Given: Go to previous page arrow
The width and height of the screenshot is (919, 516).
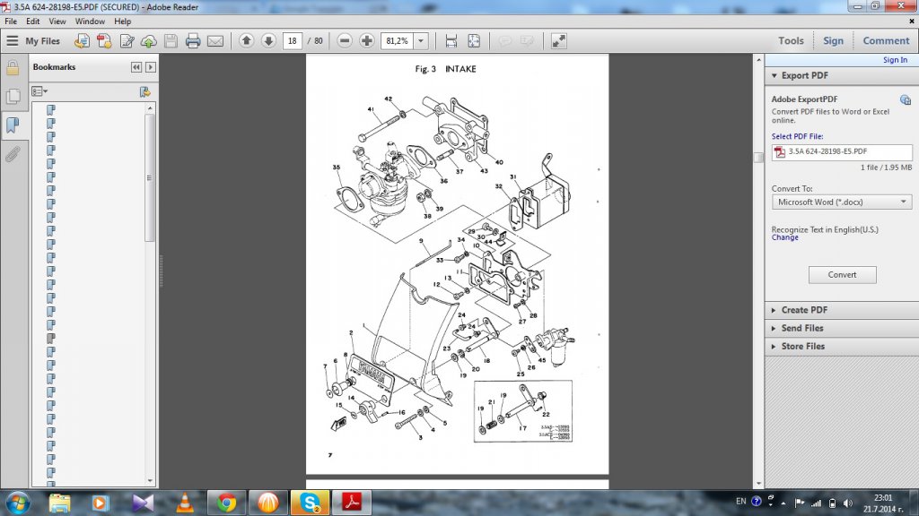Looking at the screenshot, I should coord(247,41).
